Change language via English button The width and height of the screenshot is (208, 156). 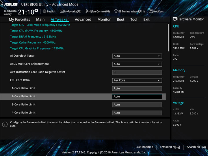(49, 11)
